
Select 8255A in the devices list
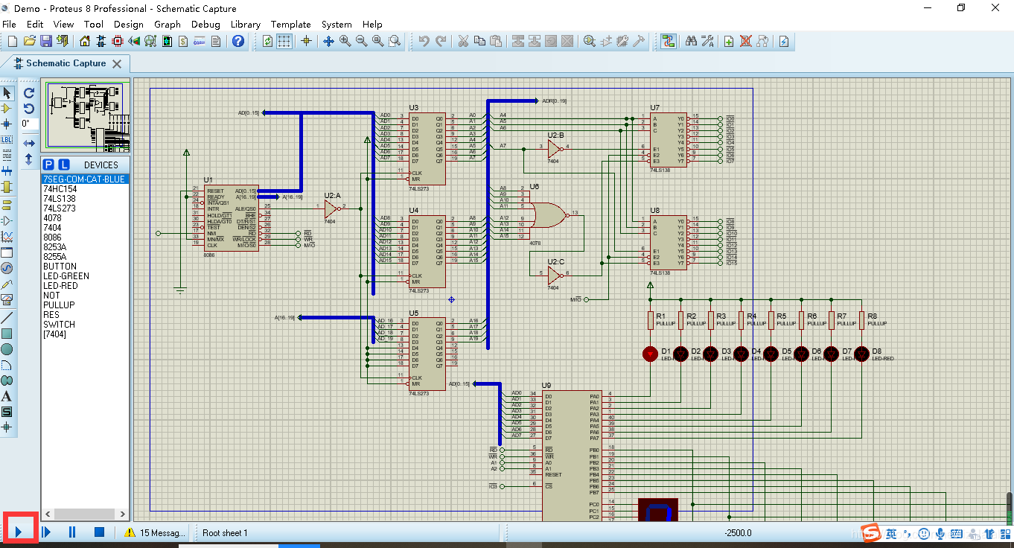(x=54, y=256)
